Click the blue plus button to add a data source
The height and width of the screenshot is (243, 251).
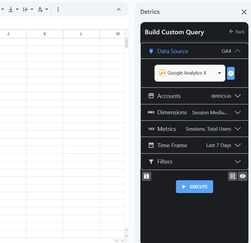231,73
